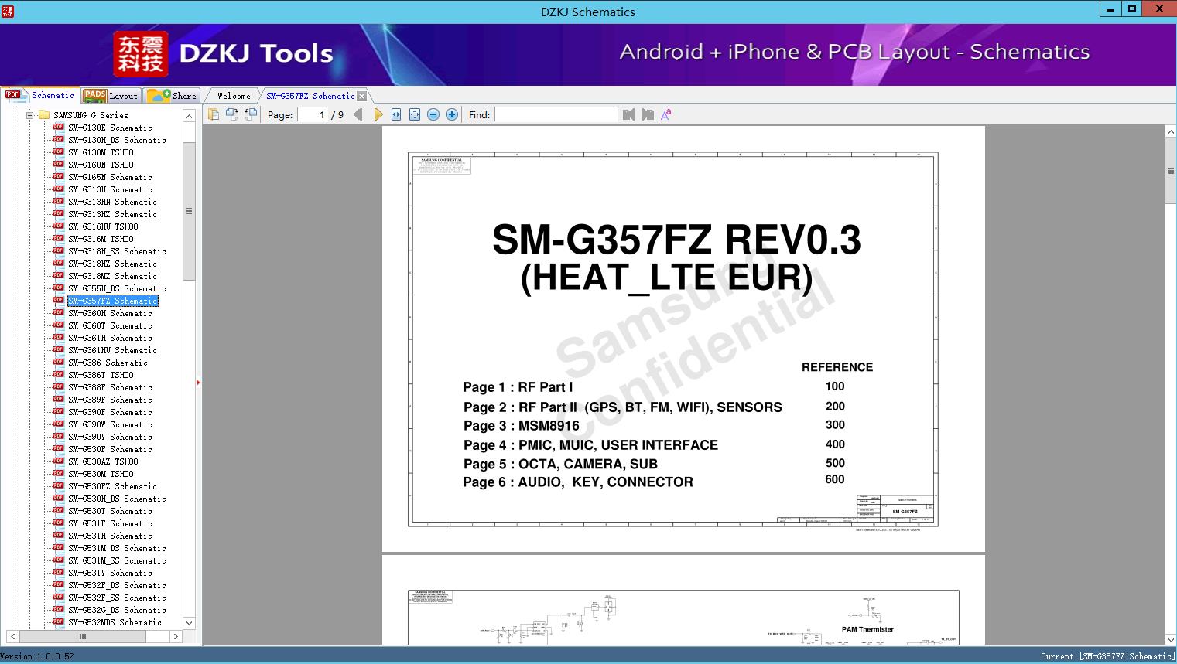Open SM-G130H_DS Schematic from the tree
Image resolution: width=1177 pixels, height=664 pixels.
click(x=117, y=140)
